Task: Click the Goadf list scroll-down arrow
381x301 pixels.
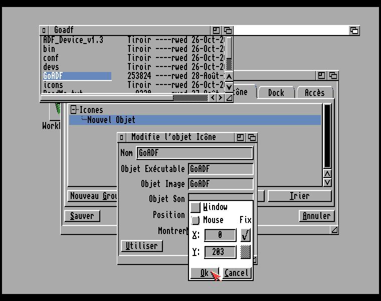Action: coord(229,87)
